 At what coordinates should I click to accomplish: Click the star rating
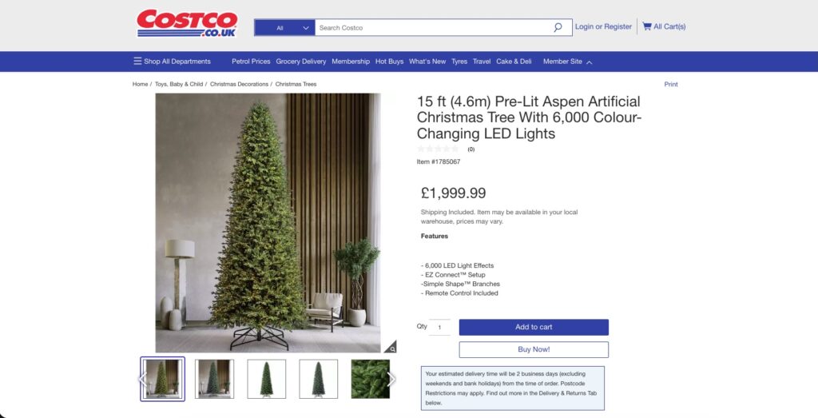pyautogui.click(x=439, y=149)
